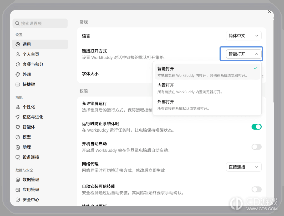Go to 模型 settings page

40,137
